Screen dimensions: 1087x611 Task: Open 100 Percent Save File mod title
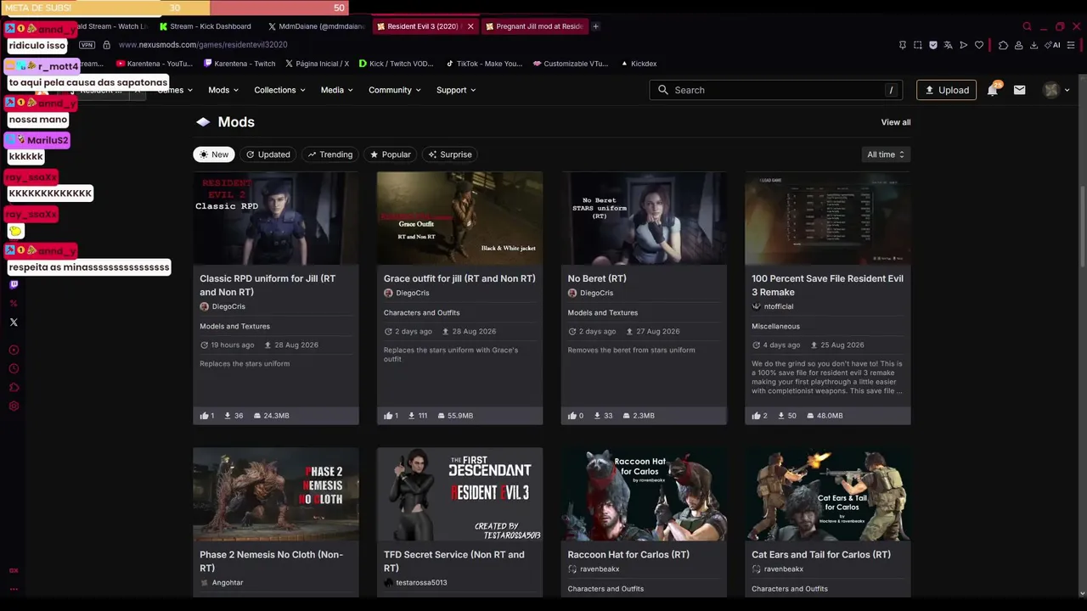pos(827,285)
